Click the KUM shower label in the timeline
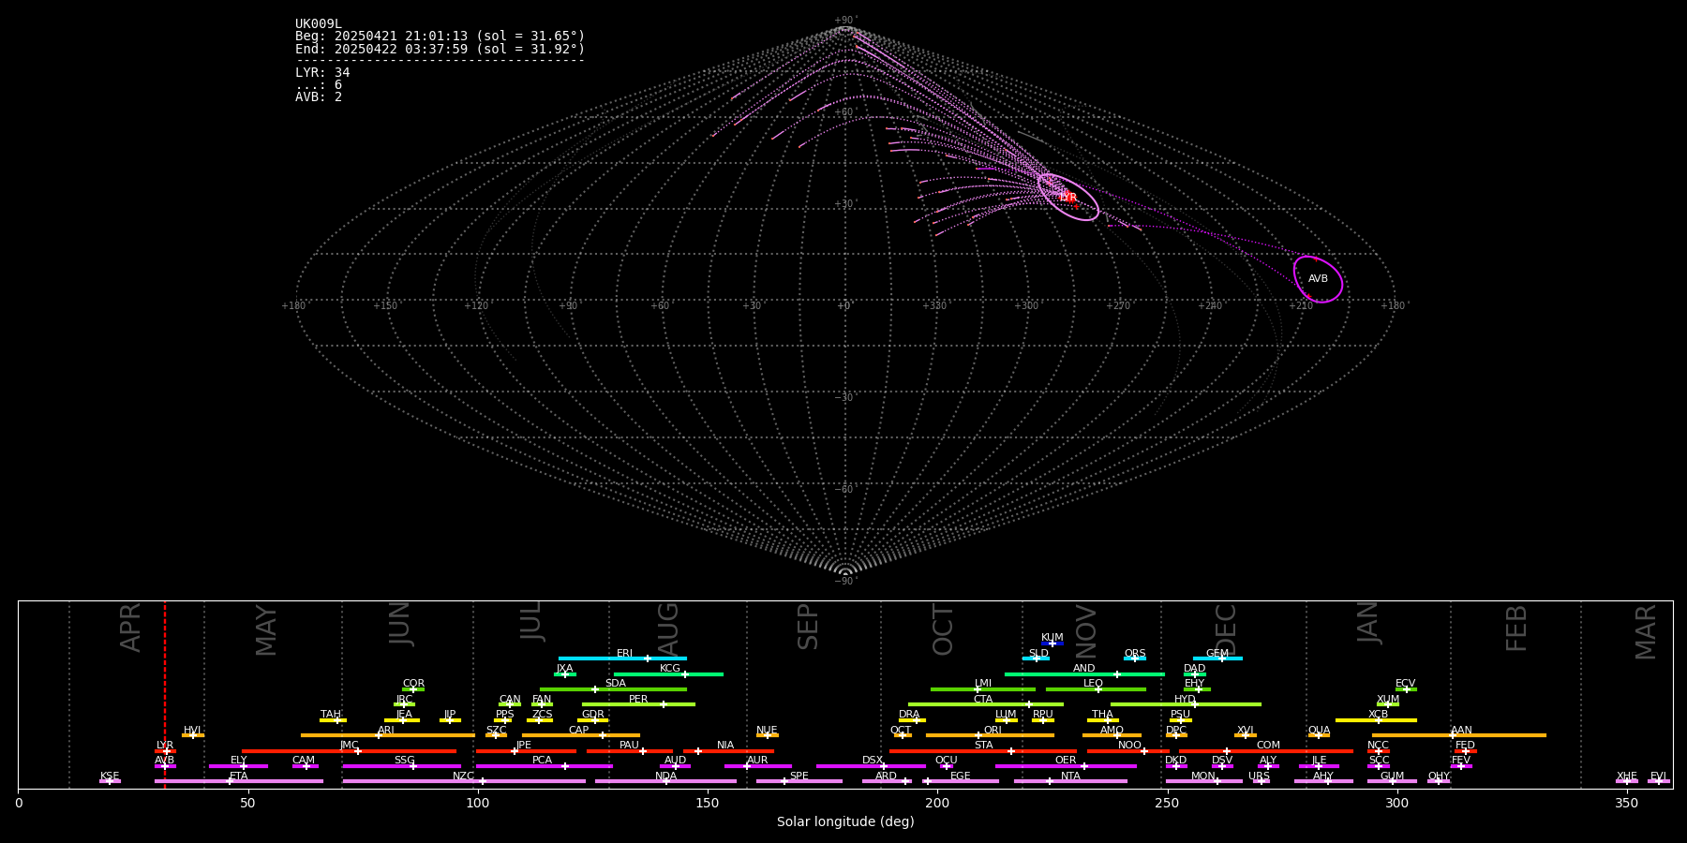 pyautogui.click(x=1053, y=638)
